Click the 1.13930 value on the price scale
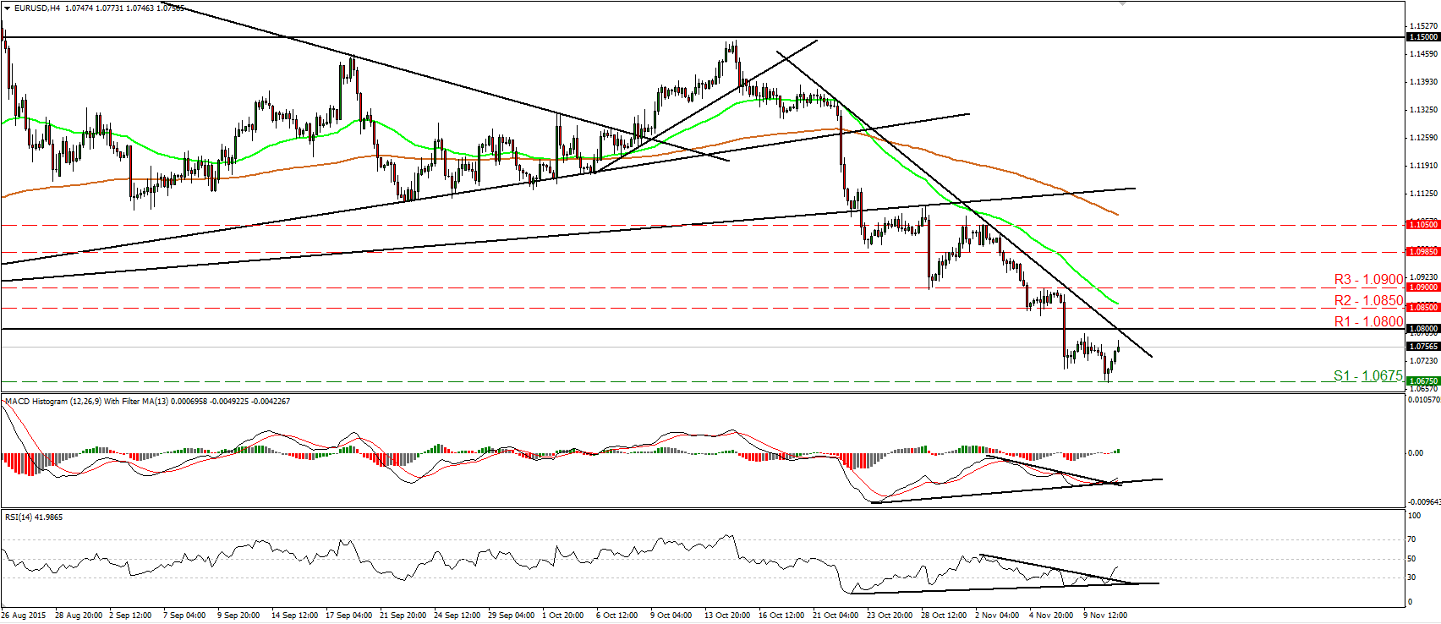 tap(1422, 82)
